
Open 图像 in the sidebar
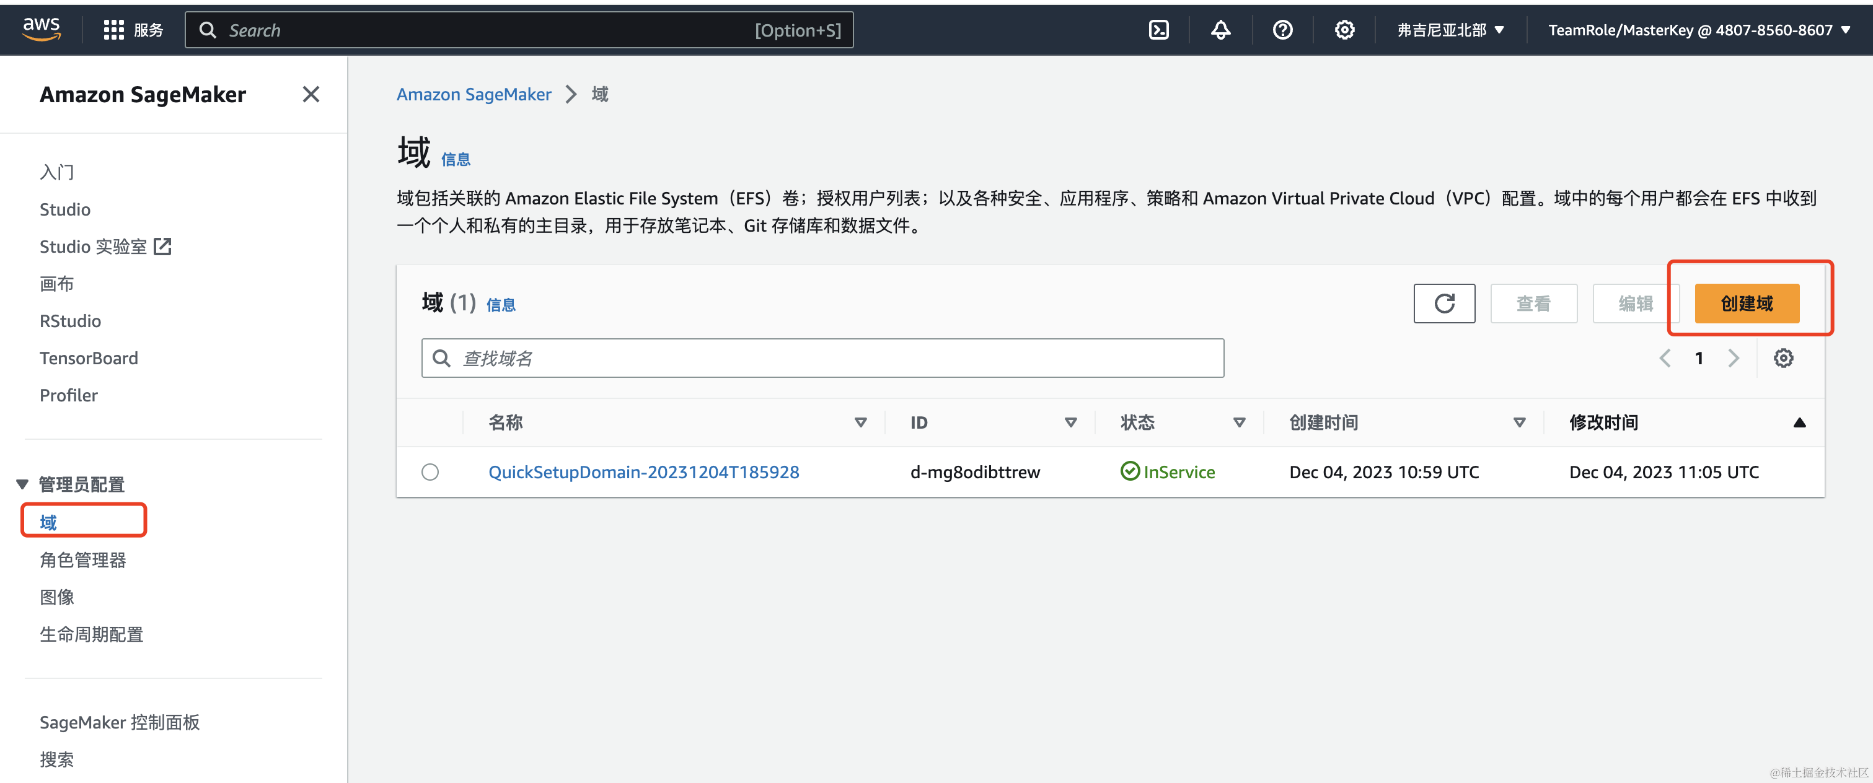(57, 597)
